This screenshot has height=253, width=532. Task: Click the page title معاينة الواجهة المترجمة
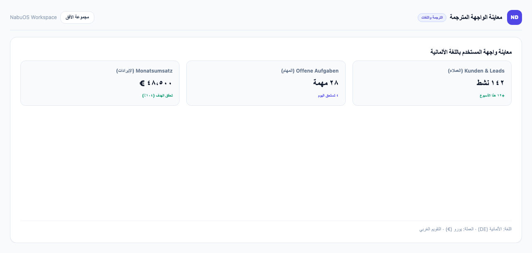coord(476,17)
